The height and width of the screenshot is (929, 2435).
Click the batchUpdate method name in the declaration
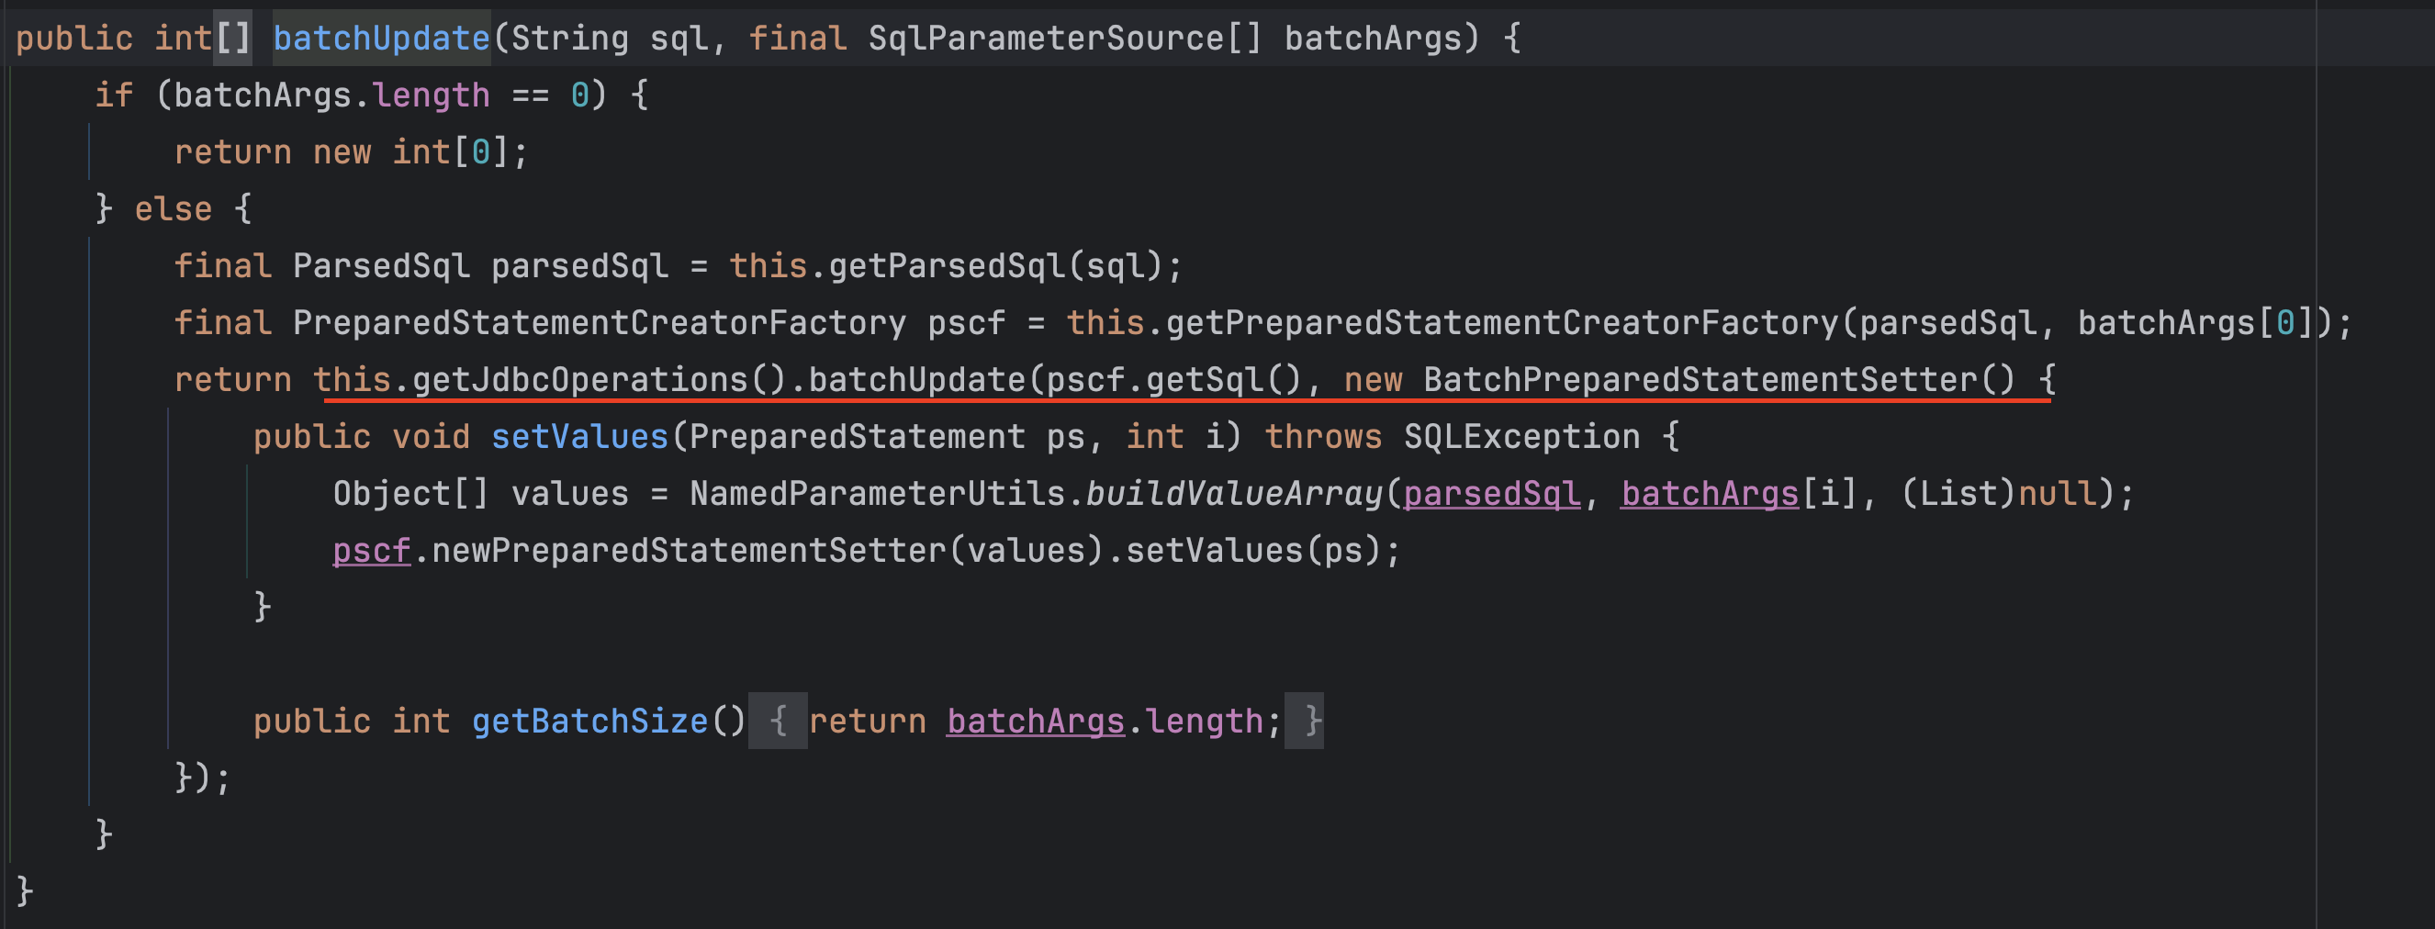coord(381,39)
